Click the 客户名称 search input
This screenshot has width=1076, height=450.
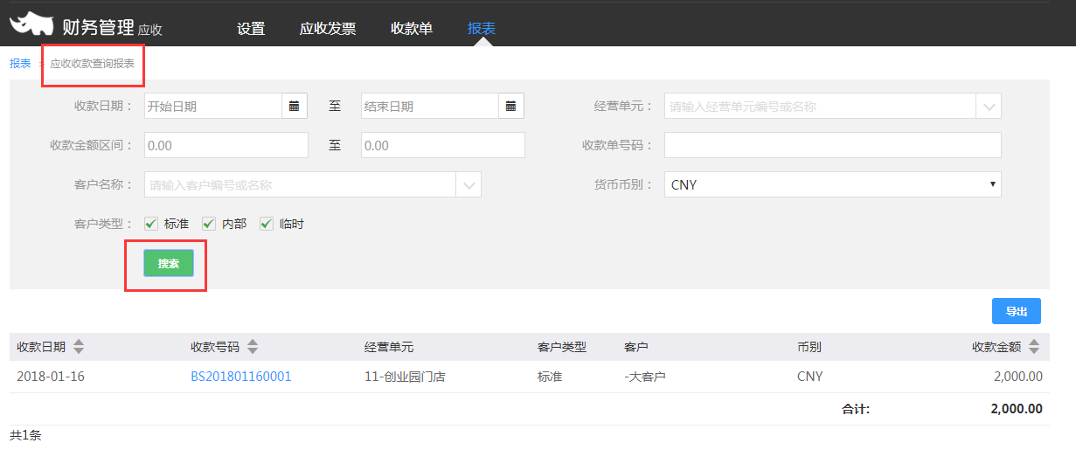pyautogui.click(x=301, y=184)
